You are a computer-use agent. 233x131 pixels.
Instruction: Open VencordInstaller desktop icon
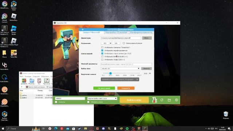point(4,66)
